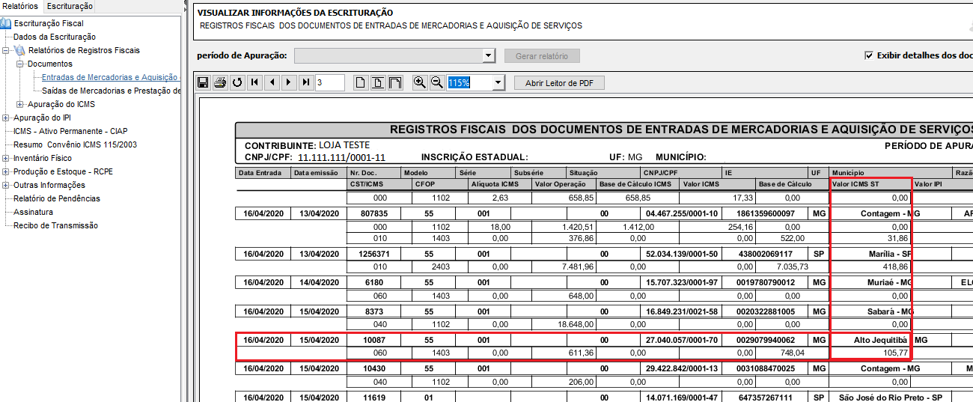This screenshot has width=973, height=402.
Task: Select the 'Relatórios' tab
Action: (x=20, y=6)
